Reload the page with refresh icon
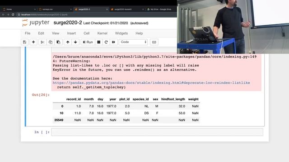289x162 pixels. (x=13, y=14)
